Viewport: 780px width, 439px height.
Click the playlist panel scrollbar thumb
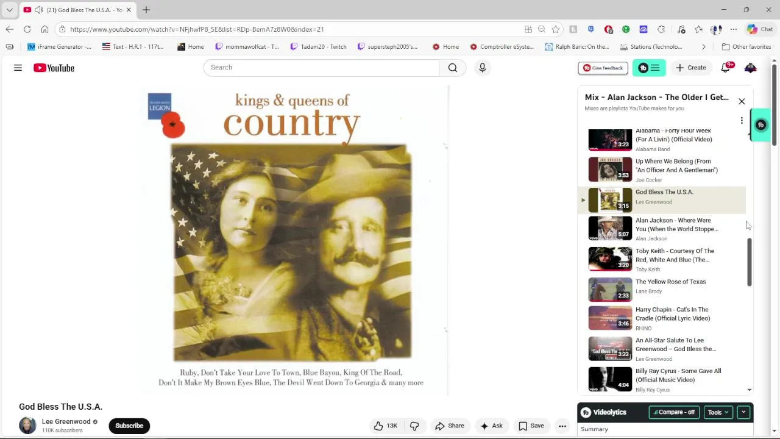(750, 262)
